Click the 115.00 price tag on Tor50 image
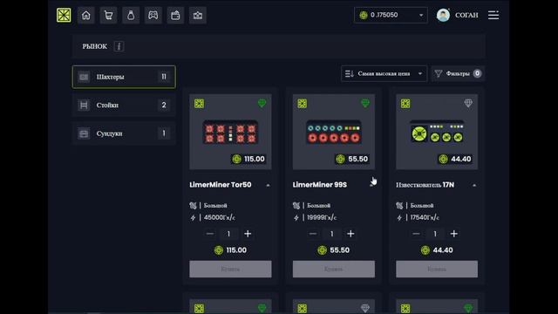 tap(248, 159)
